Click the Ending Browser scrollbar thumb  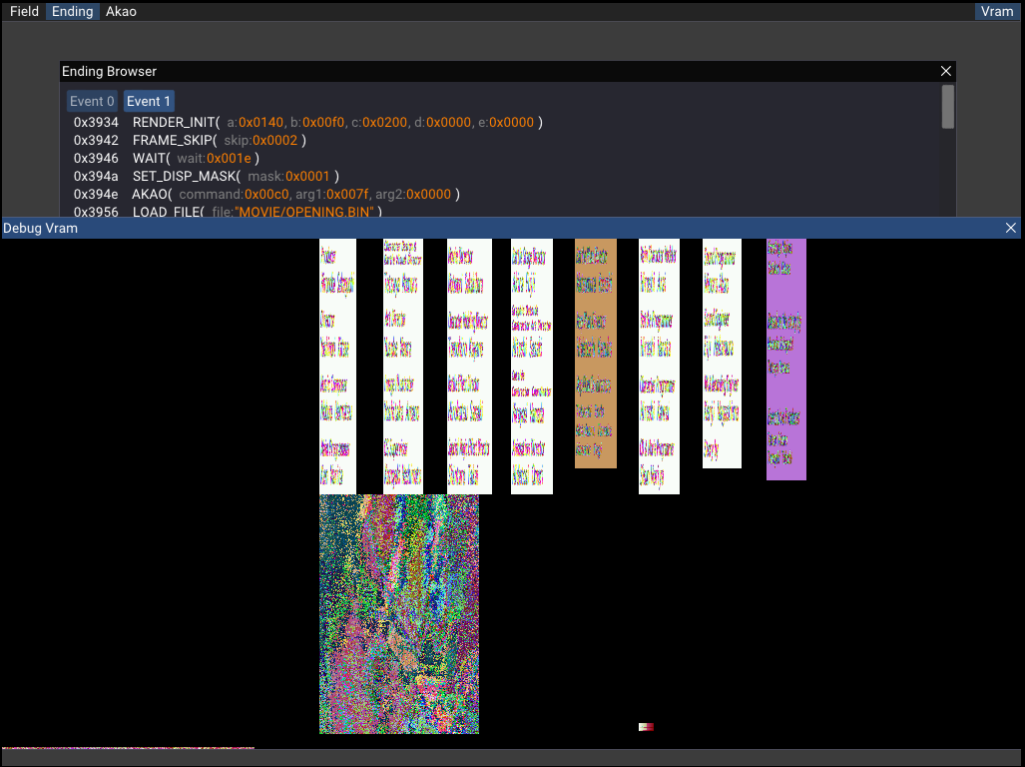947,107
